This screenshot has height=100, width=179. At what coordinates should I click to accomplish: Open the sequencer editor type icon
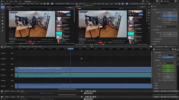2,47
